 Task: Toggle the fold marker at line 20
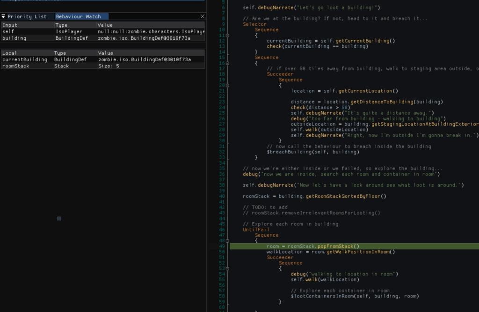227,86
